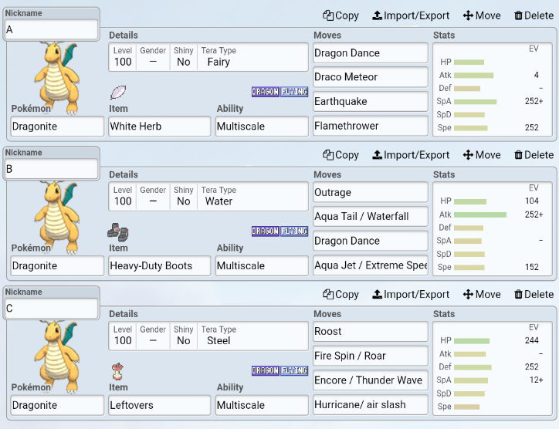Open Import/Export for set A
Image resolution: width=559 pixels, height=429 pixels.
tap(411, 15)
